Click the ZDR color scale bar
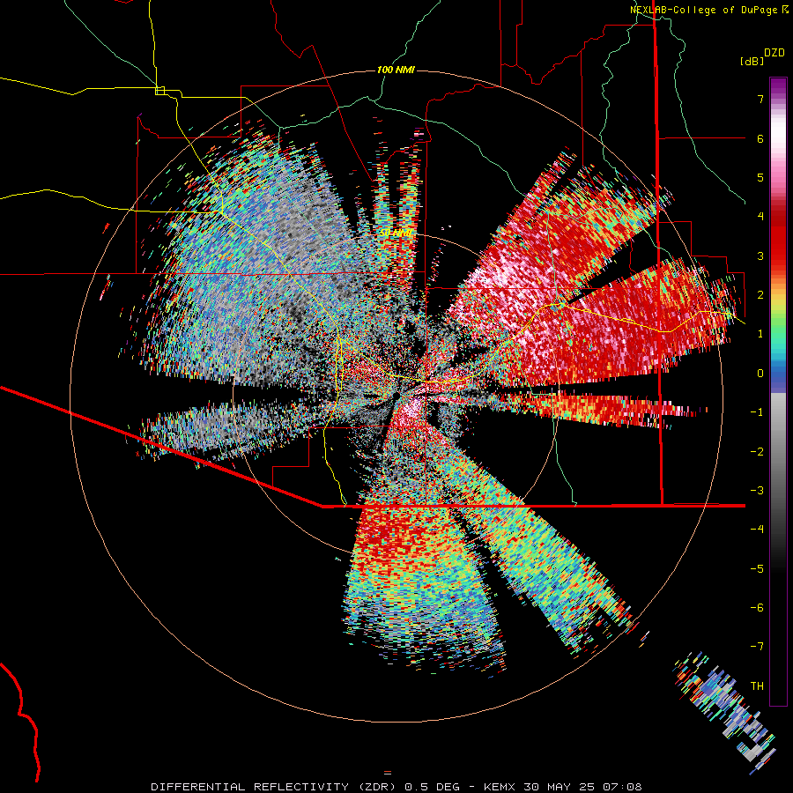Viewport: 793px width, 793px height. tap(778, 391)
